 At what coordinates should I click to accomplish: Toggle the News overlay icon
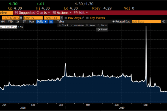click(91, 26)
